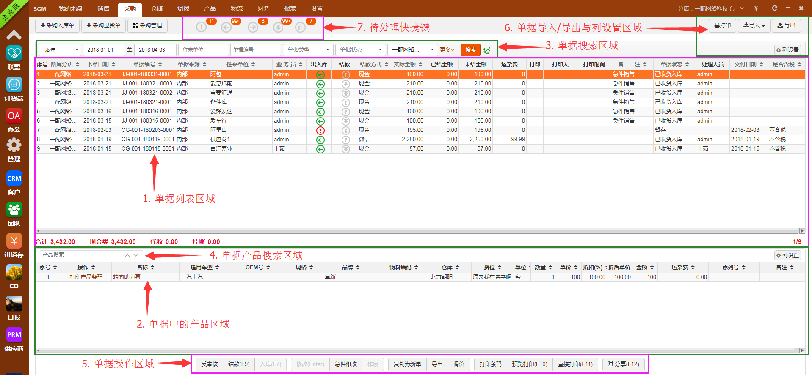Sort the list by 下单日期 column
The height and width of the screenshot is (375, 812).
101,64
